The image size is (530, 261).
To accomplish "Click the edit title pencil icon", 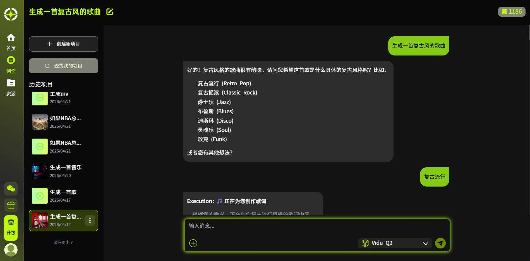I will 110,12.
